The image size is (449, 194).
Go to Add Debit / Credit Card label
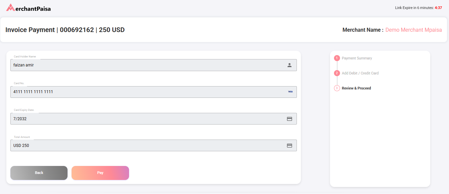coord(360,73)
